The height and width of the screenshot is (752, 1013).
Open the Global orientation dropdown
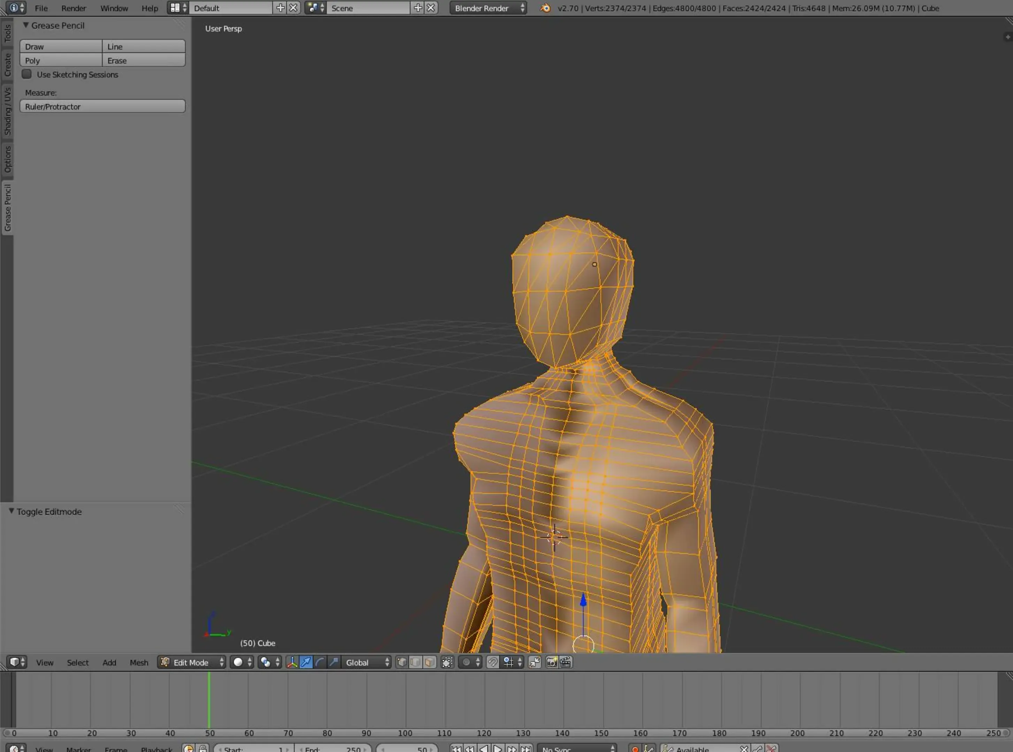point(367,662)
